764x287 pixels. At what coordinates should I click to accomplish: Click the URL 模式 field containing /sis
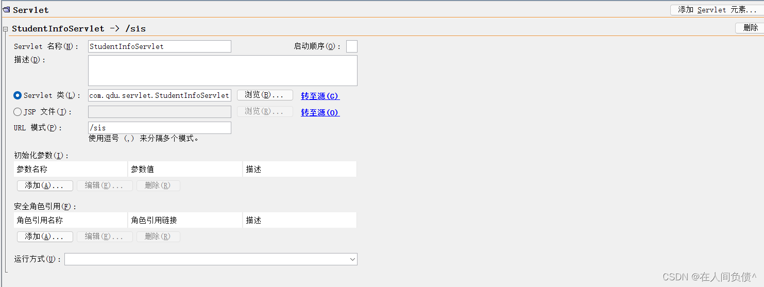pos(160,128)
